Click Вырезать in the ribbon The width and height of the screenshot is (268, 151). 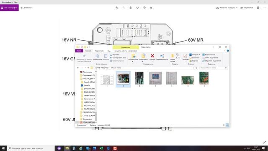pos(115,55)
